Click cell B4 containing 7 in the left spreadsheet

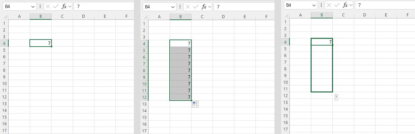(x=40, y=43)
